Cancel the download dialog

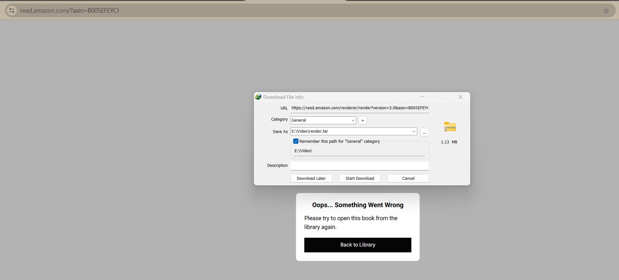pos(408,178)
